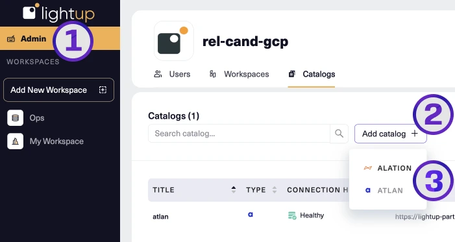The height and width of the screenshot is (242, 455).
Task: Switch to the Users tab
Action: 172,74
